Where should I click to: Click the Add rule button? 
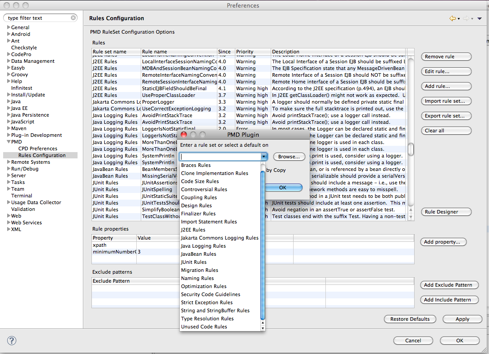[x=446, y=86]
